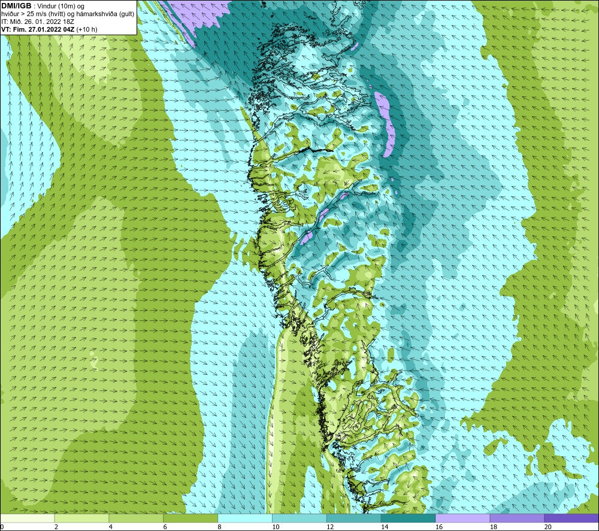Click the legend label '12'
This screenshot has width=599, height=531.
(330, 527)
